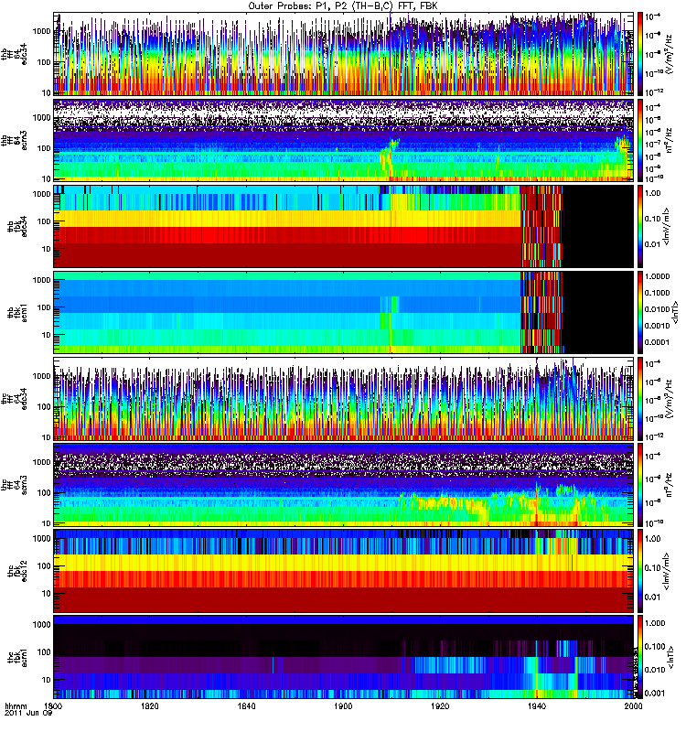Select the 1800 time axis tick label
Image resolution: width=686 pixels, height=732 pixels.
coord(54,707)
